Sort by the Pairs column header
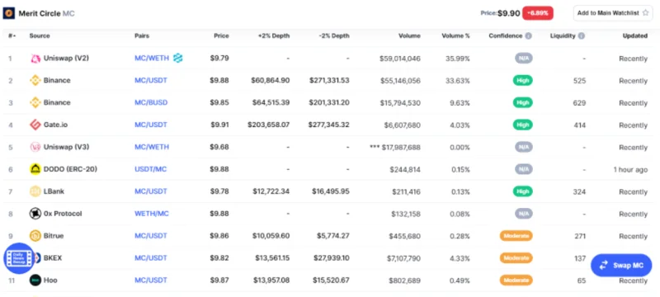 coord(142,36)
